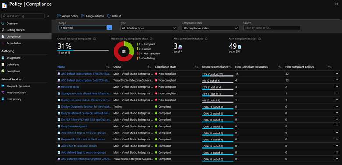Sort by Non-compliant policies column arrows
Viewport: 342px width, 165px height.
(330, 67)
